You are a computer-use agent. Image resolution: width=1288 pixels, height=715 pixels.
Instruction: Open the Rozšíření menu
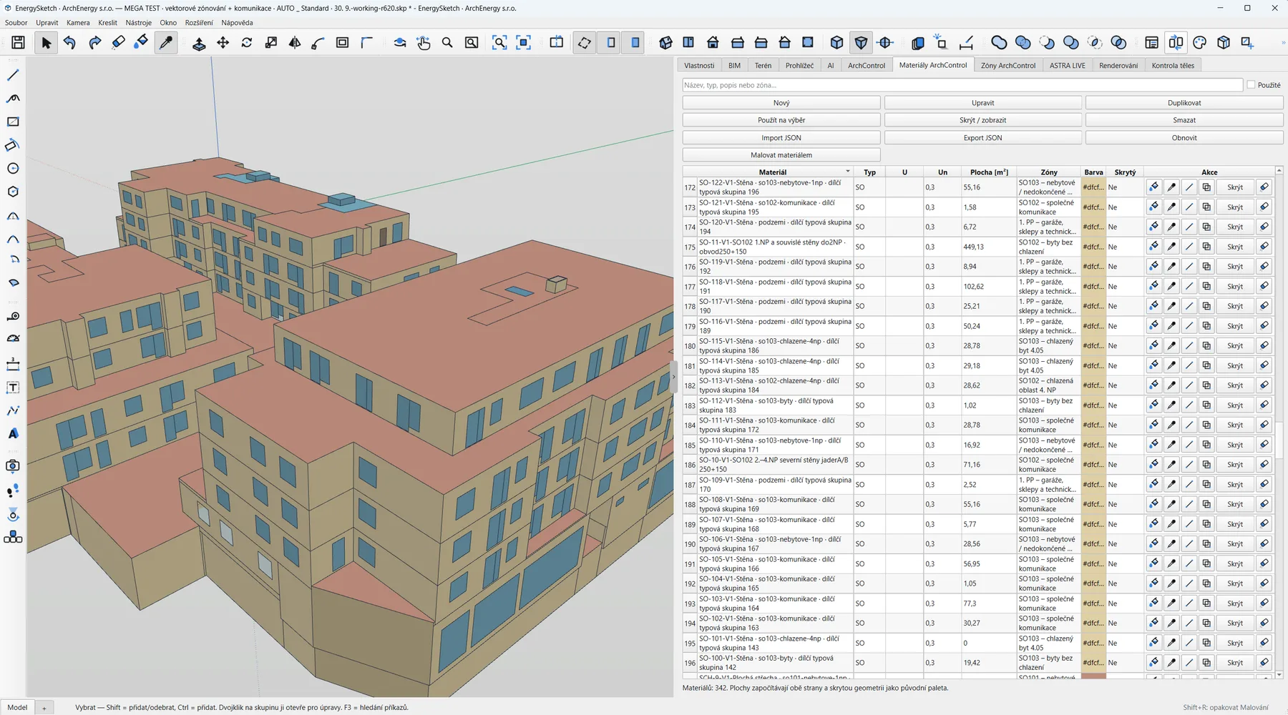199,23
